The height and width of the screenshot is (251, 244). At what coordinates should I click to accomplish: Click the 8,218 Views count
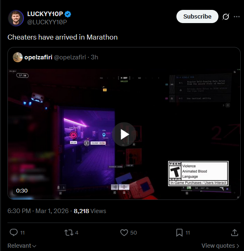click(90, 211)
